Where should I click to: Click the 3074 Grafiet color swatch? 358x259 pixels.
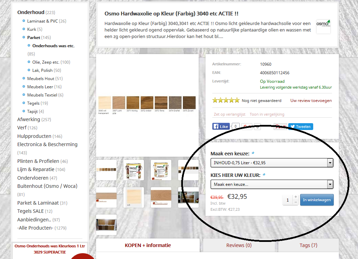(175, 103)
